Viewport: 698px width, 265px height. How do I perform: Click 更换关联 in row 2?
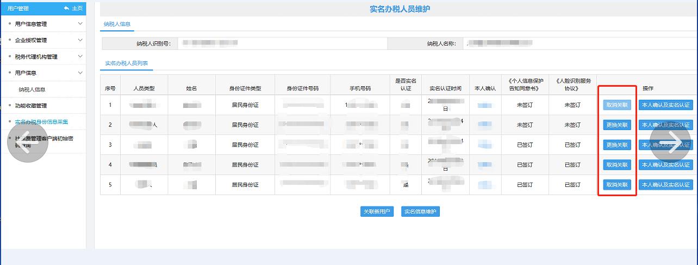[617, 125]
